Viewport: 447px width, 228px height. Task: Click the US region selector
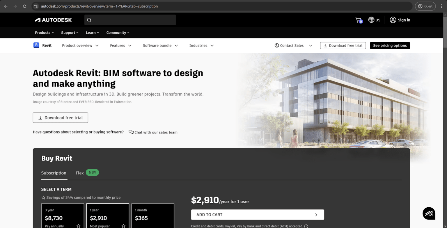[374, 20]
